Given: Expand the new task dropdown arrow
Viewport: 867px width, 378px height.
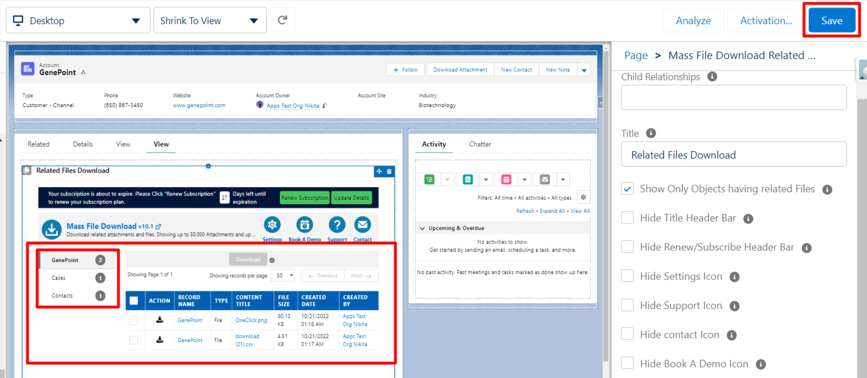Looking at the screenshot, I should pos(448,180).
